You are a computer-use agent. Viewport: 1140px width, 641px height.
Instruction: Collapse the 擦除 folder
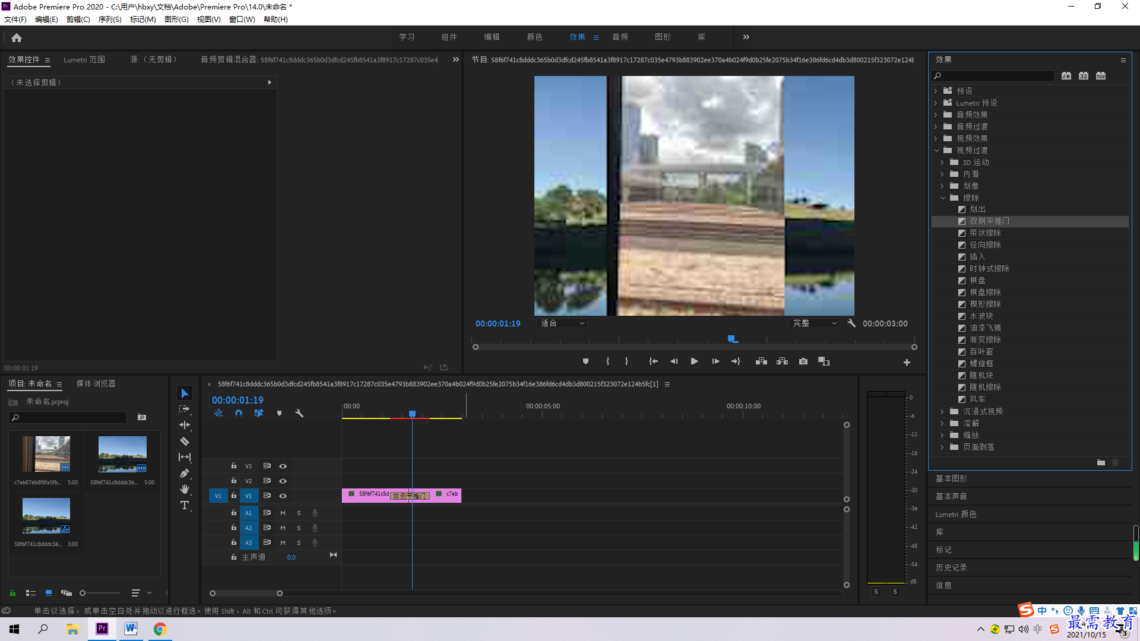point(943,198)
